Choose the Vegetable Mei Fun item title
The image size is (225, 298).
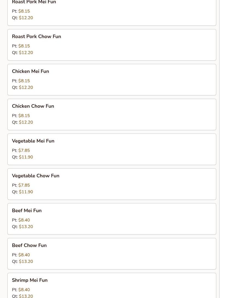point(33,141)
